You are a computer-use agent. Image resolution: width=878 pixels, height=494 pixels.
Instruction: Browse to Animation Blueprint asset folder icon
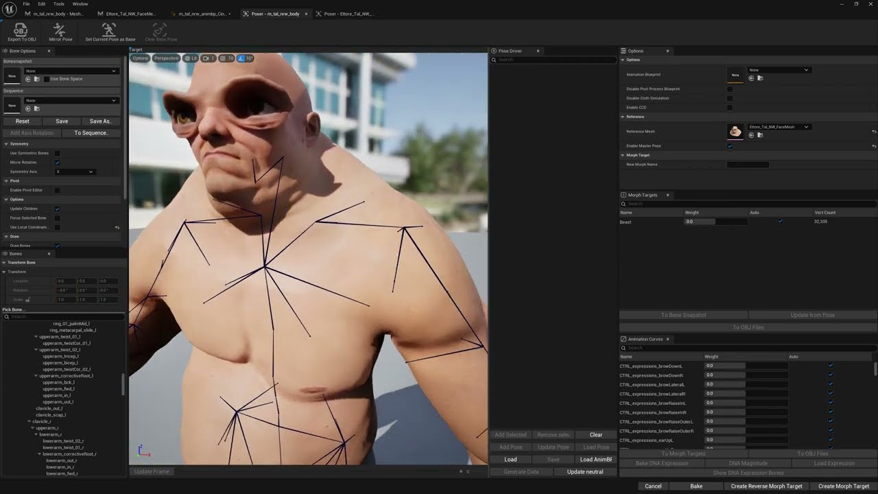click(x=759, y=78)
